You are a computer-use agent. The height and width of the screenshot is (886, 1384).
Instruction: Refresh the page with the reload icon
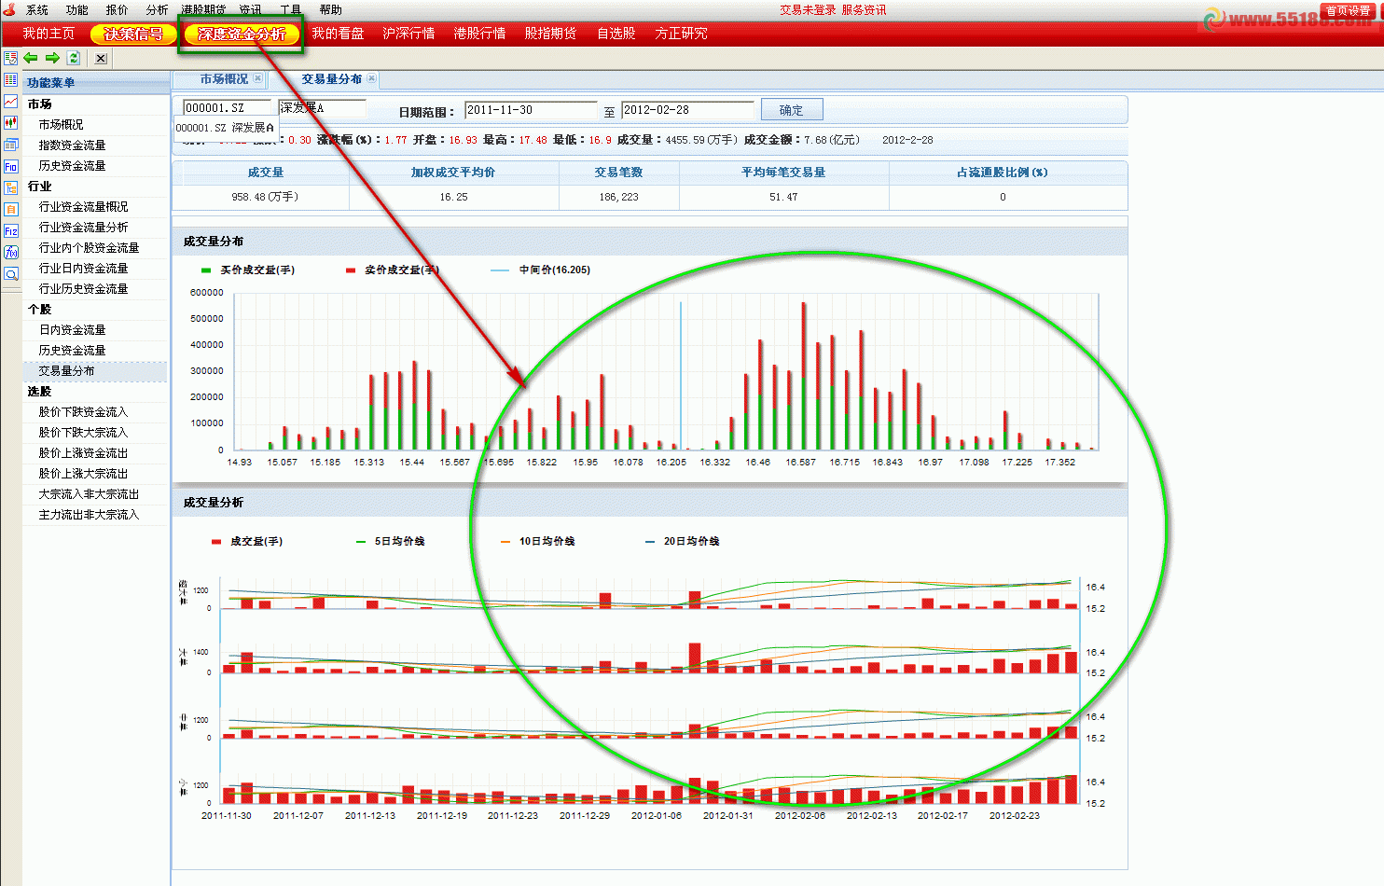click(x=74, y=58)
